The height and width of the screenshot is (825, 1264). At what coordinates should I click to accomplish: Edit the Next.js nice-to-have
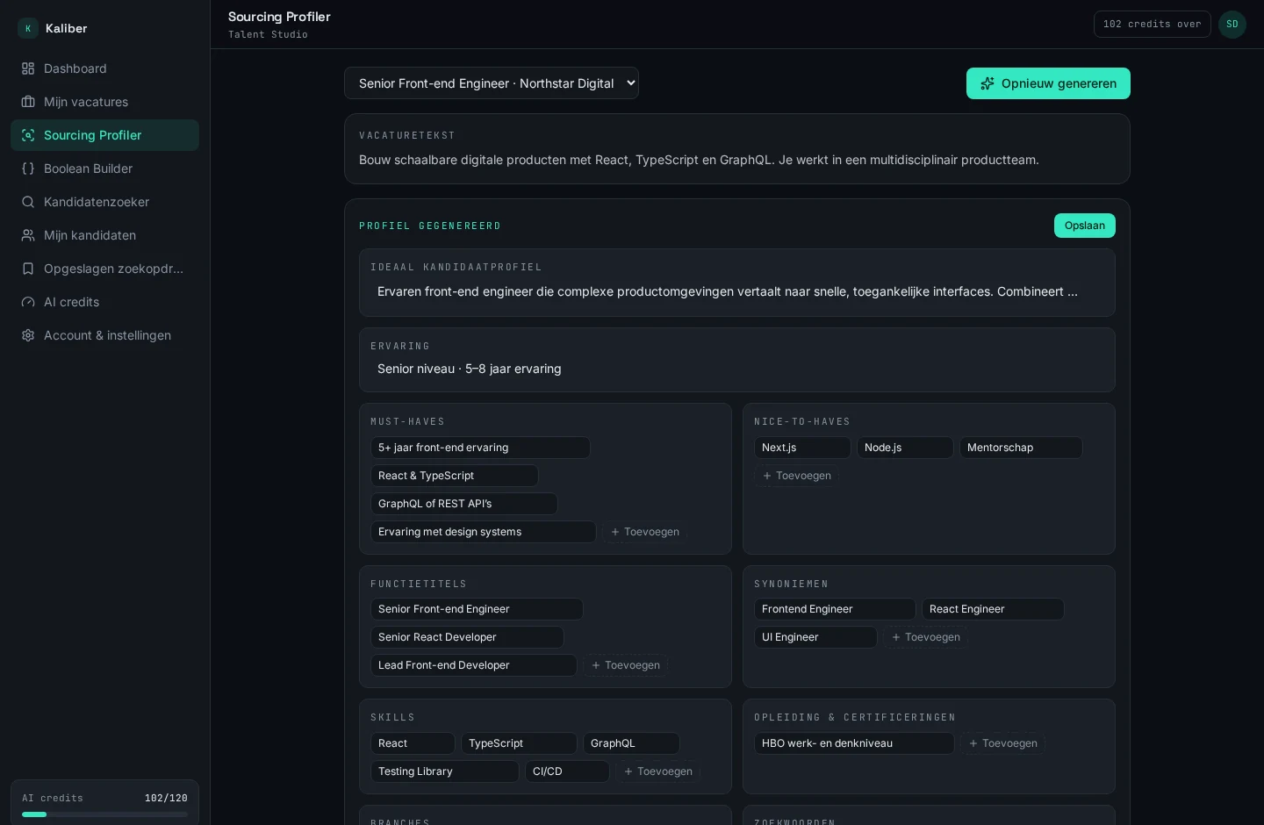click(802, 448)
